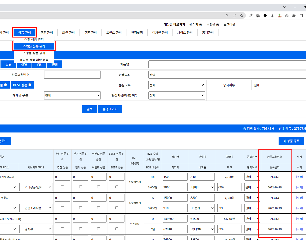Open the 김치류 subcategory dropdown
This screenshot has height=240, width=306.
coord(36,229)
